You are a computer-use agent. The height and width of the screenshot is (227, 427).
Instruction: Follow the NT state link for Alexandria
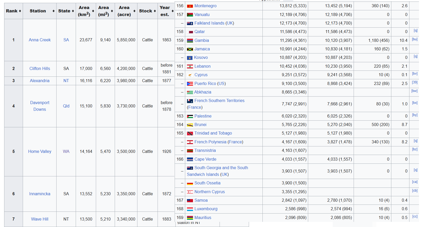pos(66,81)
